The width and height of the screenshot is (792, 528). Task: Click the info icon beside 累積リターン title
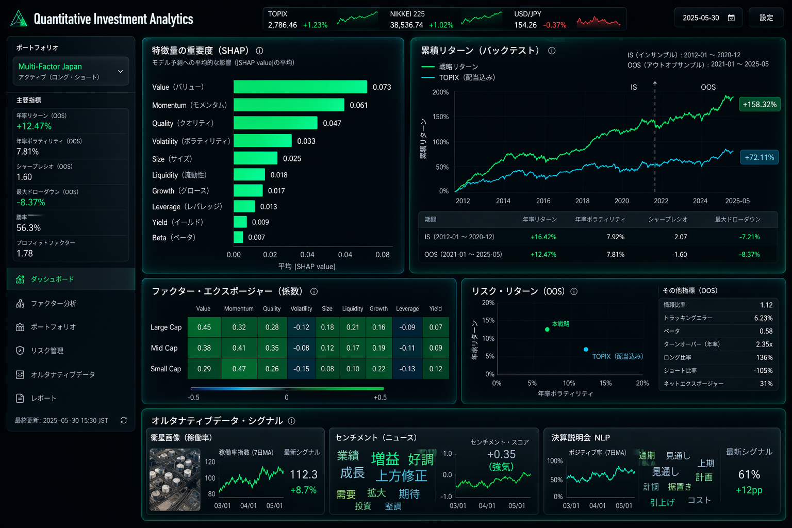point(552,51)
